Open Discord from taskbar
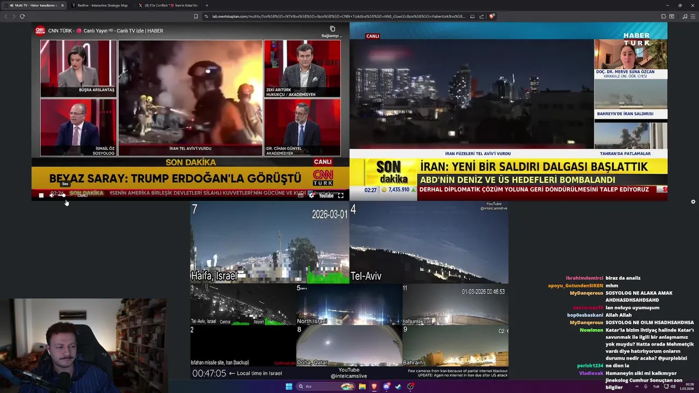The height and width of the screenshot is (393, 699). (x=387, y=386)
